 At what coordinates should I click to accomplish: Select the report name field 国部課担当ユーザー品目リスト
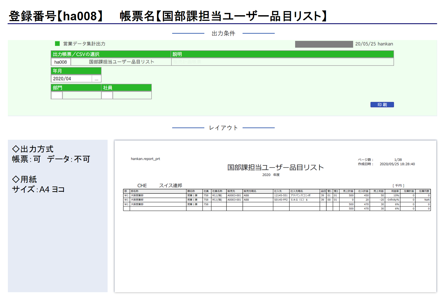click(x=121, y=62)
